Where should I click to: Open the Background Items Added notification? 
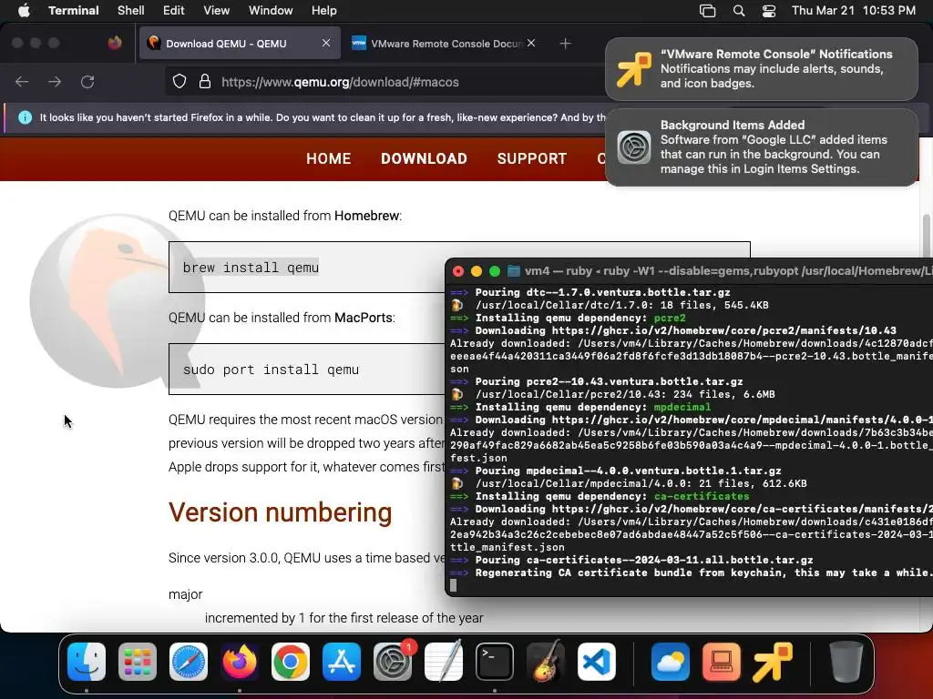coord(761,147)
